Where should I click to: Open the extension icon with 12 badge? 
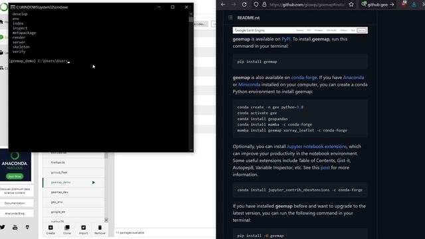click(x=404, y=4)
